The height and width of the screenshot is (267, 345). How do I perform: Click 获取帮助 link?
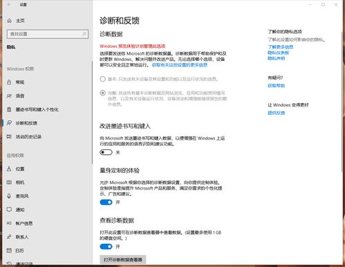coord(277,86)
